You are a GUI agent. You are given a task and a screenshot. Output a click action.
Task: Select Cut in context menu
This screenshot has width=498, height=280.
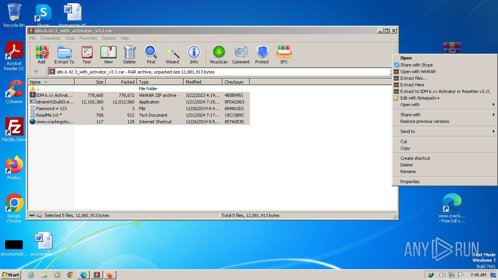click(x=445, y=142)
